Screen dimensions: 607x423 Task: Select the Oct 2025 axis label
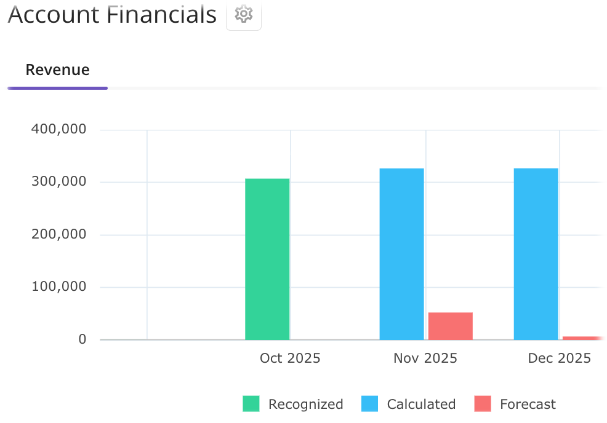290,358
